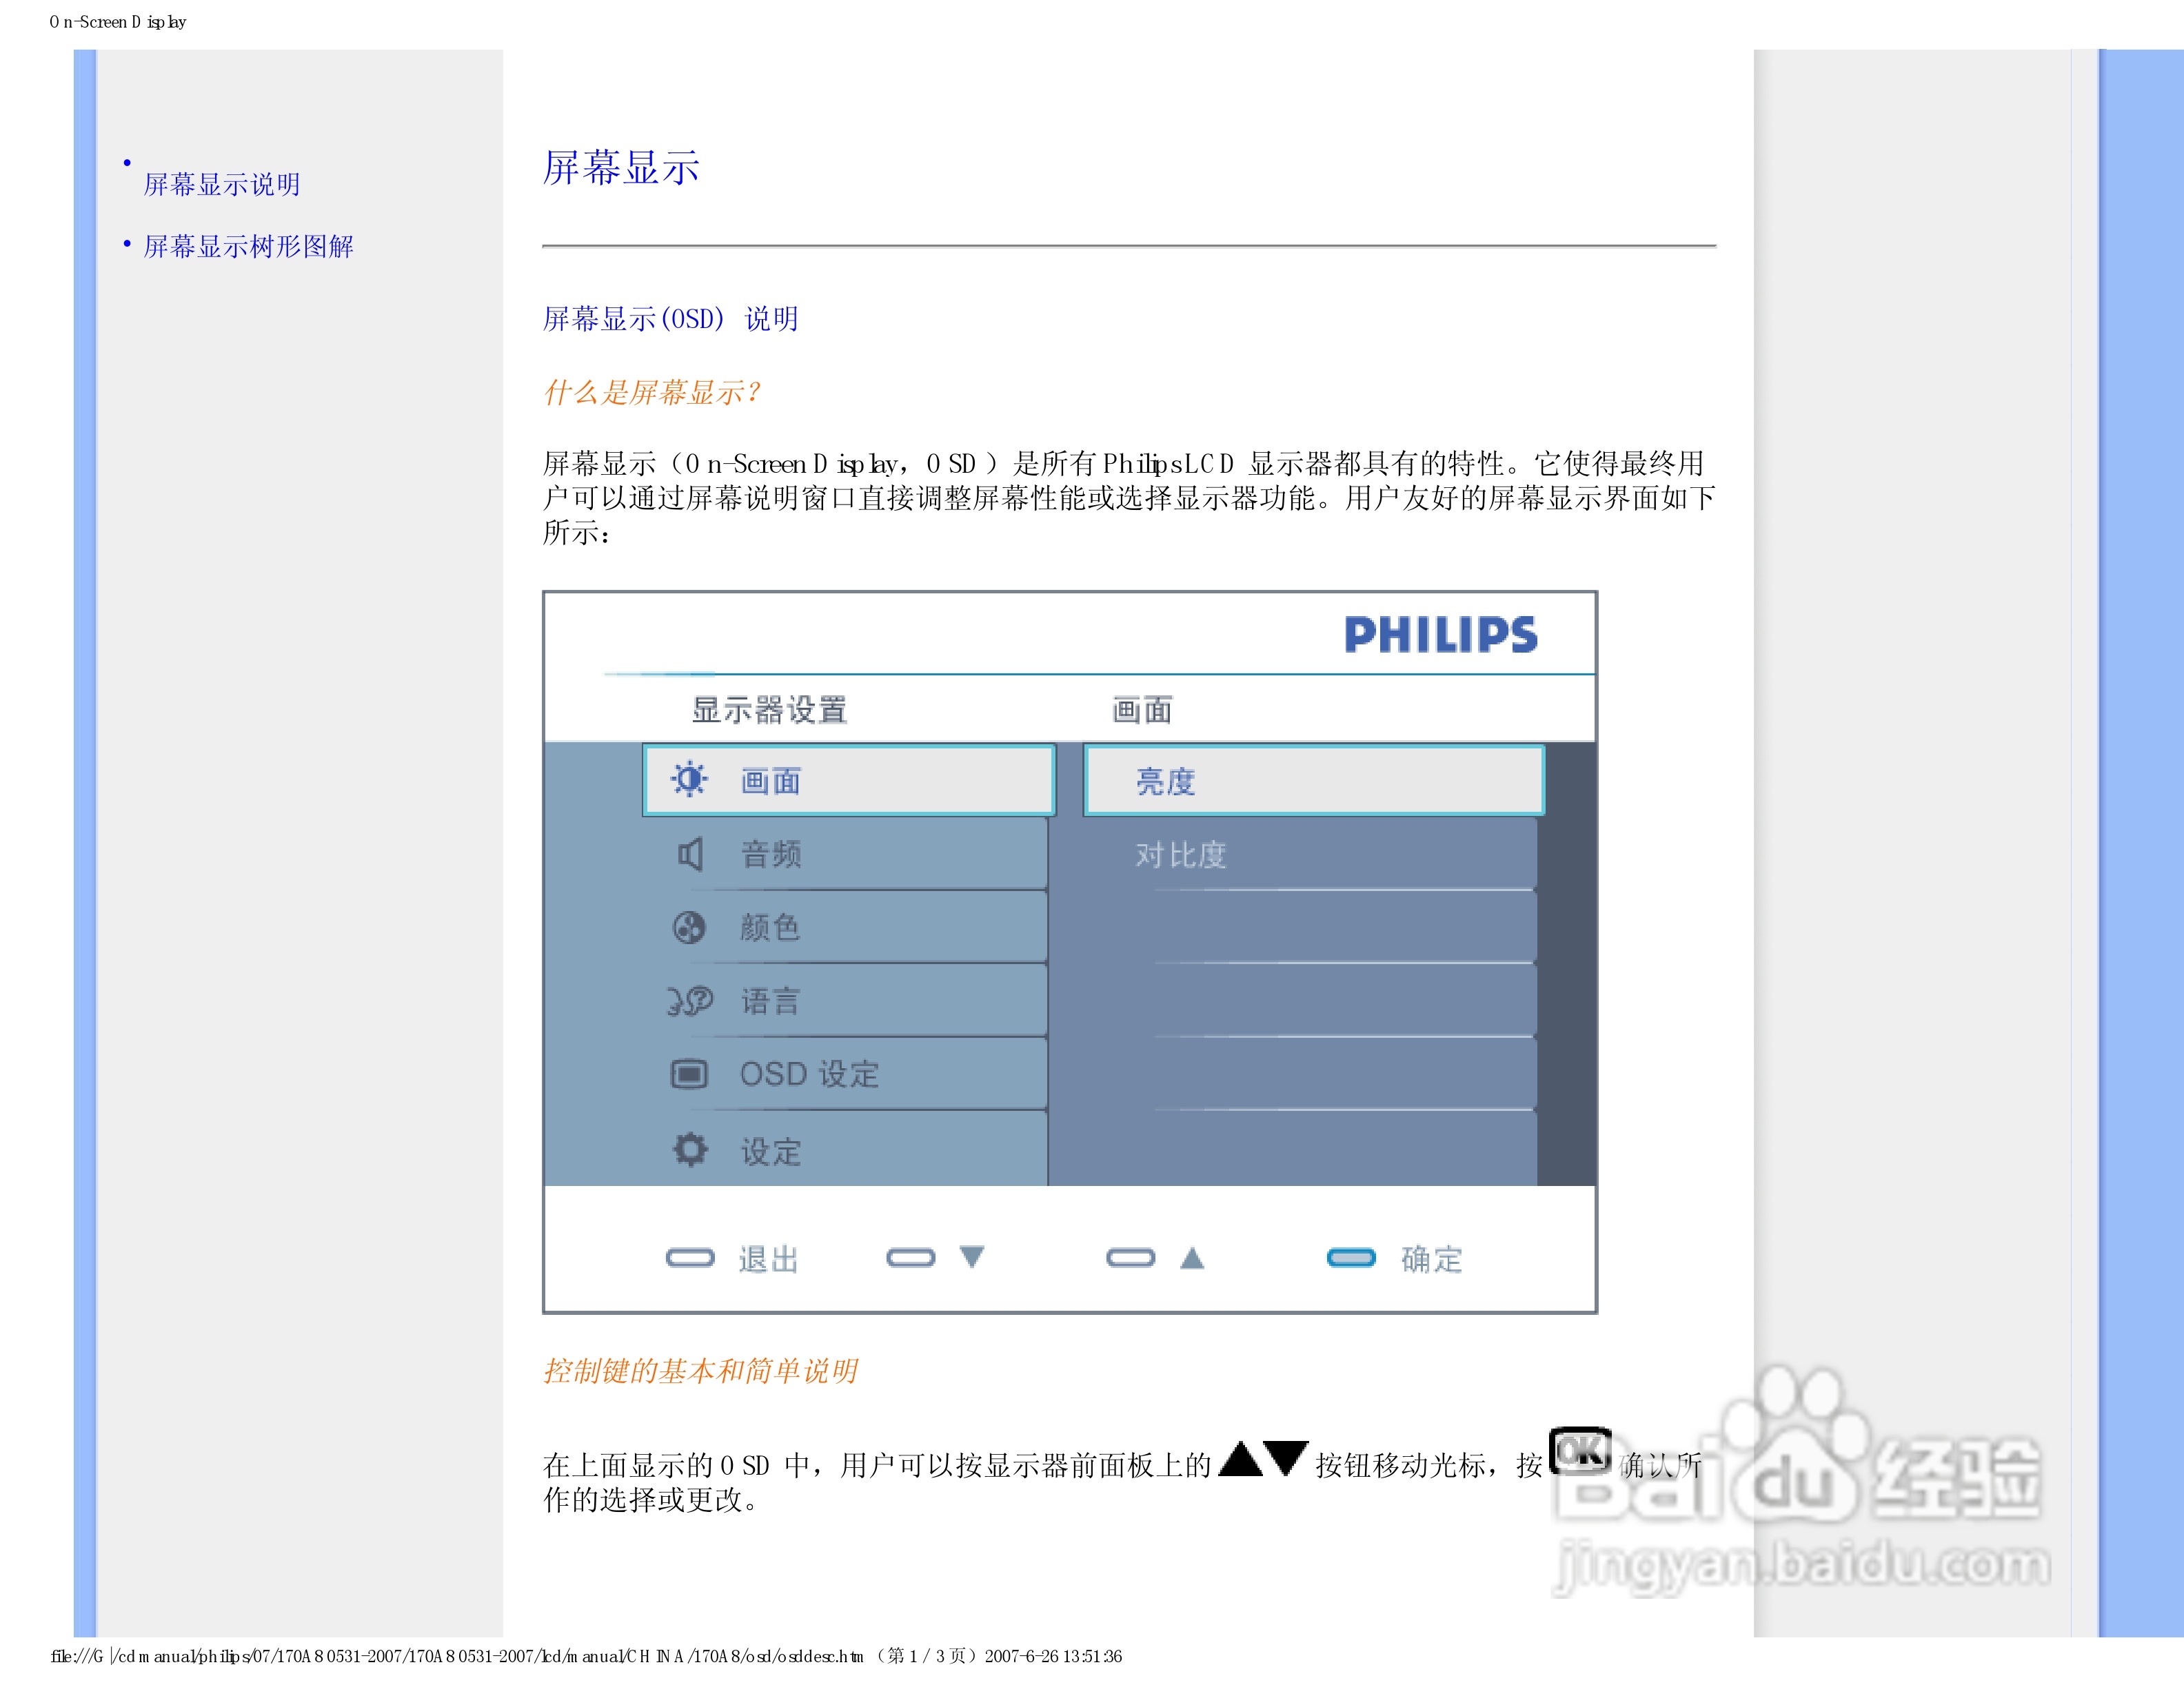Open the 屏幕显示说明 sidebar link
2184x1687 pixels.
pyautogui.click(x=222, y=184)
